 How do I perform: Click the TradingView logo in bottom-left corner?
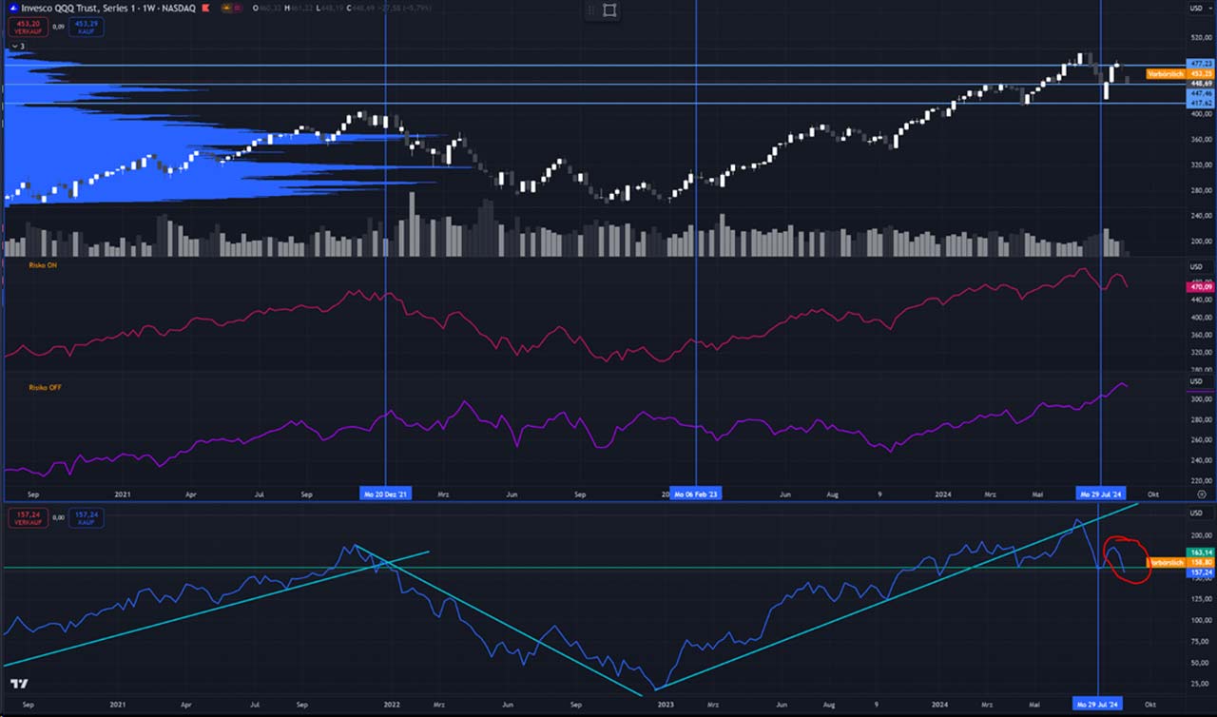19,685
